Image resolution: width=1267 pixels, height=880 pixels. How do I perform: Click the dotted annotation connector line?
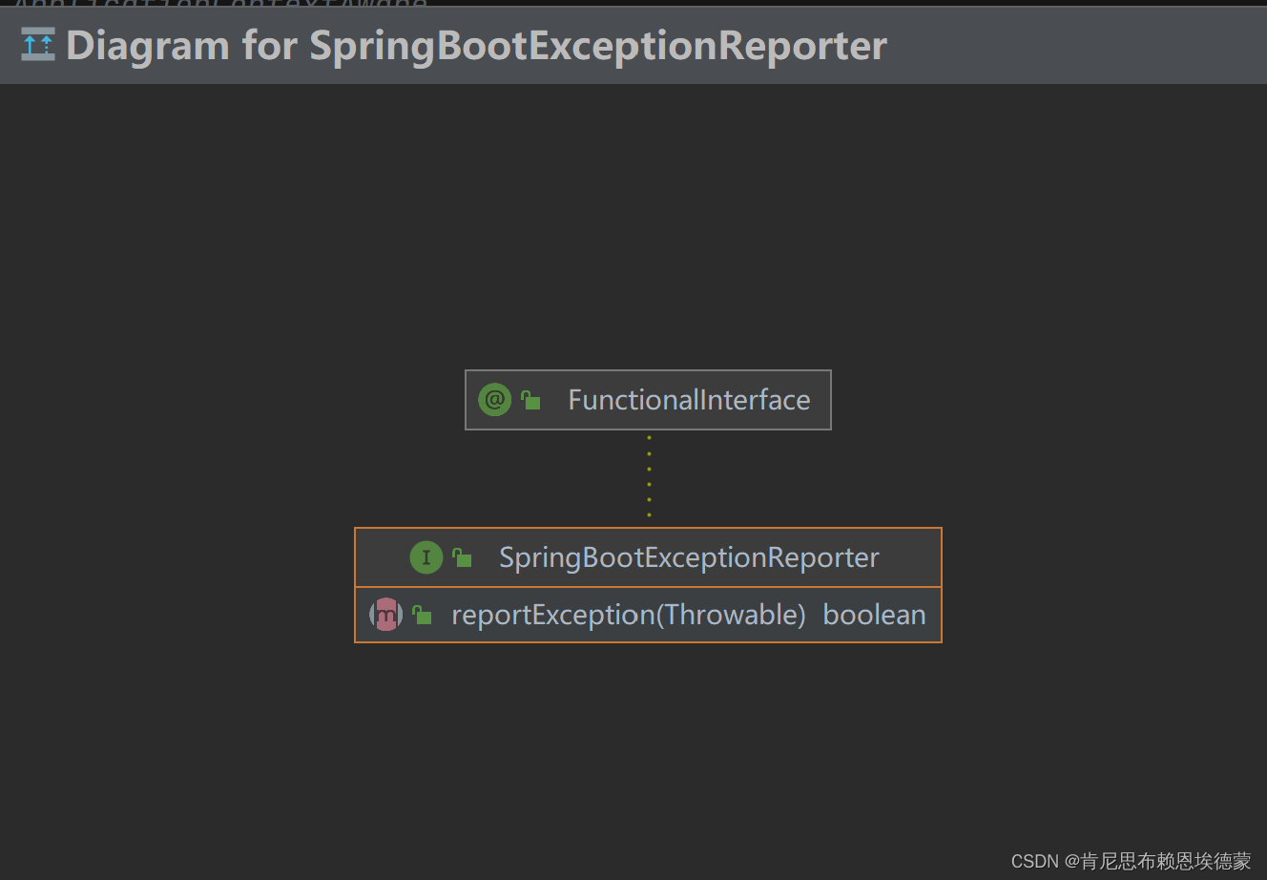pos(649,477)
